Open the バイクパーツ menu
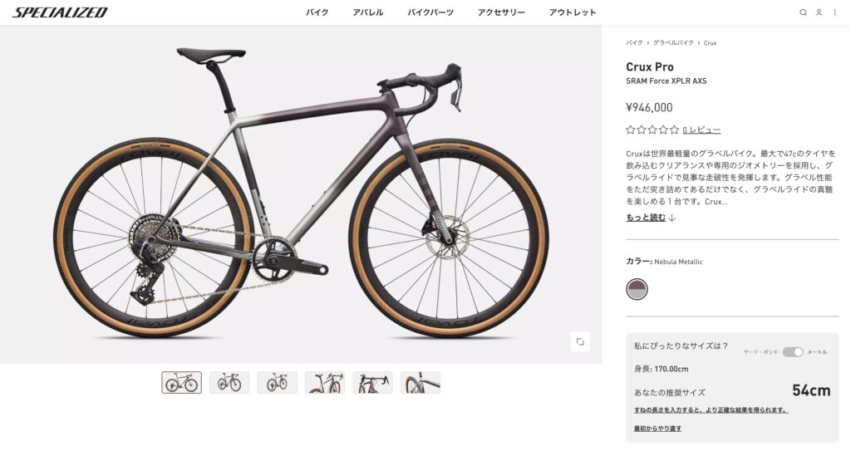The image size is (851, 456). (x=430, y=12)
